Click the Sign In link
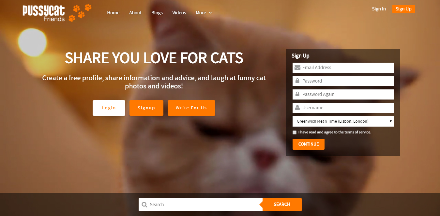Viewport: 440px width, 216px height. coord(379,9)
